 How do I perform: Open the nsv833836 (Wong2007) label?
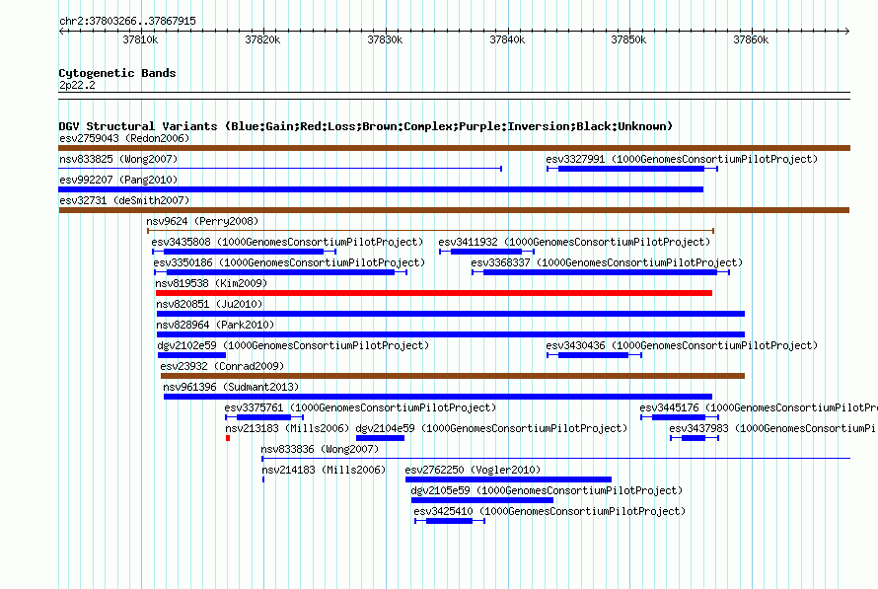coord(320,449)
